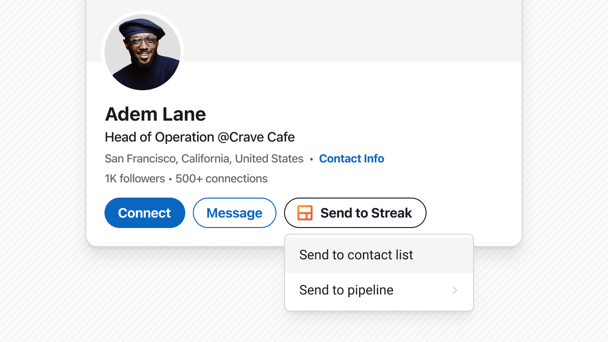The width and height of the screenshot is (608, 342).
Task: View the 500+ connections link
Action: point(221,179)
